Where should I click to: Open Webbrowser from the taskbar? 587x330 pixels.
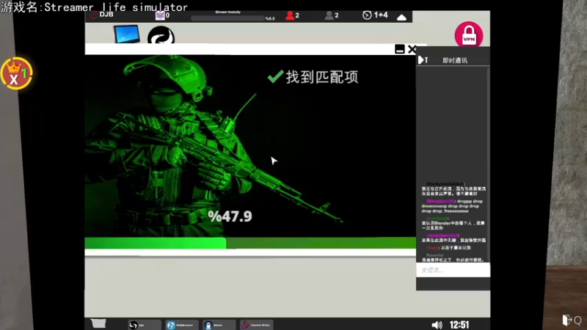pyautogui.click(x=181, y=325)
